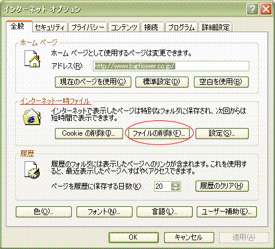Click the 現在のページを使用 button
The width and height of the screenshot is (275, 249).
(x=93, y=82)
